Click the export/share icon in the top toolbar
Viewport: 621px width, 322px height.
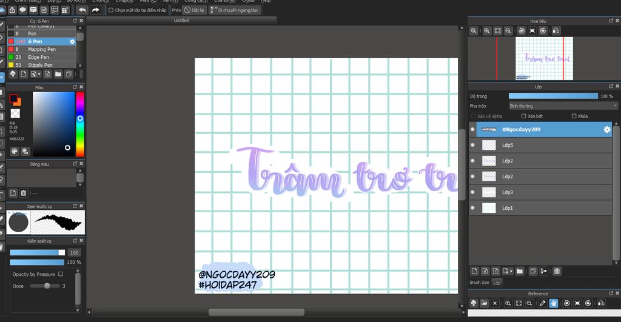12,10
